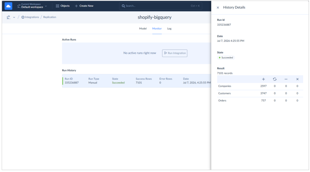Open the Default workspace selector

coord(32,6)
